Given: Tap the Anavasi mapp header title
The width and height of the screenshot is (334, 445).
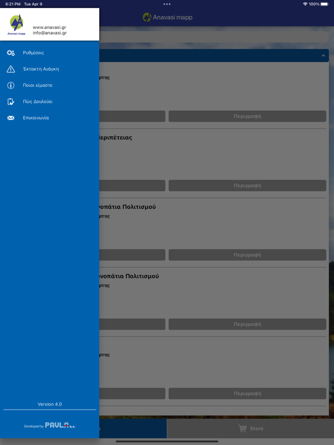Looking at the screenshot, I should 173,17.
